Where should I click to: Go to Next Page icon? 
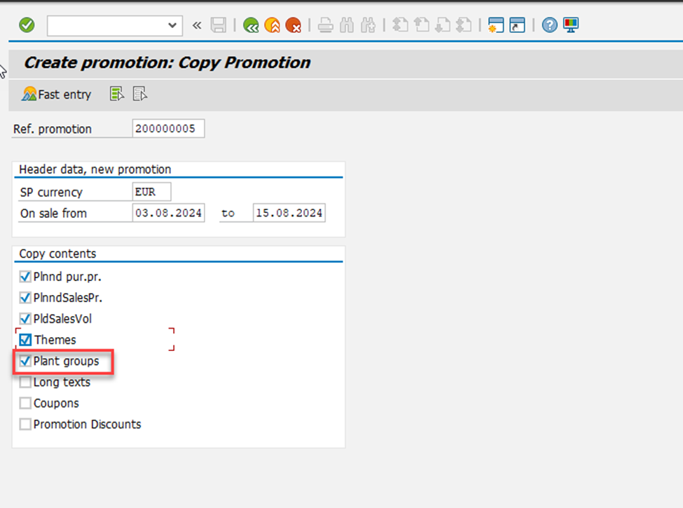tap(443, 25)
